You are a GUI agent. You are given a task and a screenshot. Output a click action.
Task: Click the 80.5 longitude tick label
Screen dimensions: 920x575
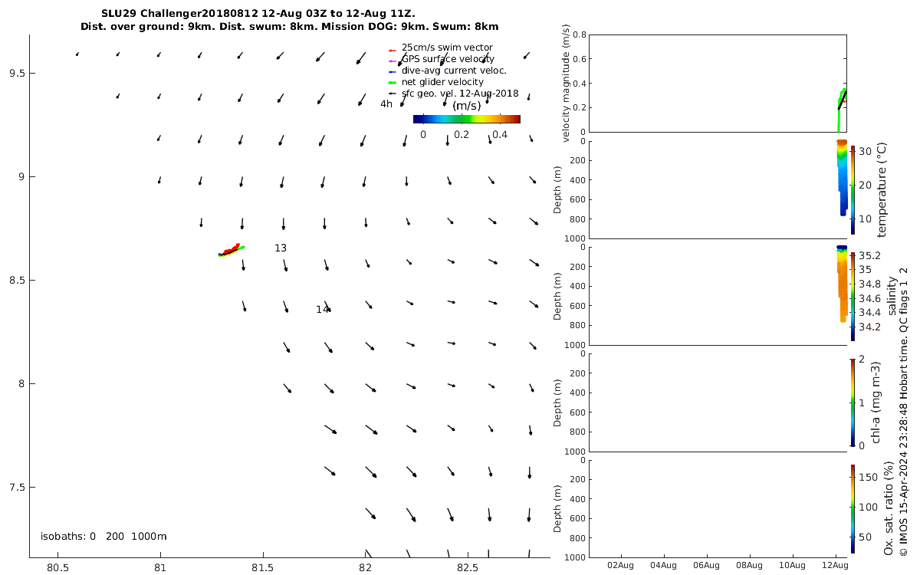point(58,568)
